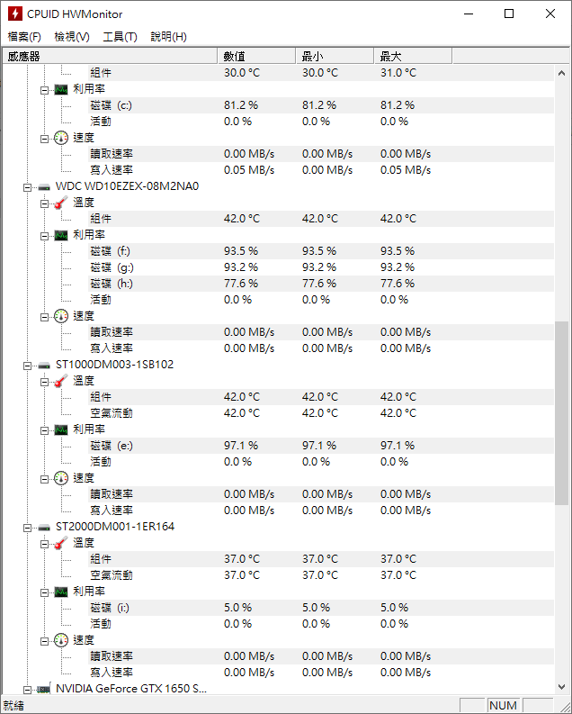Click the HWMonitor lightning logo in title bar
The height and width of the screenshot is (714, 572).
point(15,14)
